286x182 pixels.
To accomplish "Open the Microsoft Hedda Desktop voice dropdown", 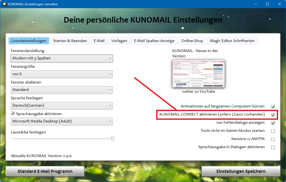I will point(62,121).
